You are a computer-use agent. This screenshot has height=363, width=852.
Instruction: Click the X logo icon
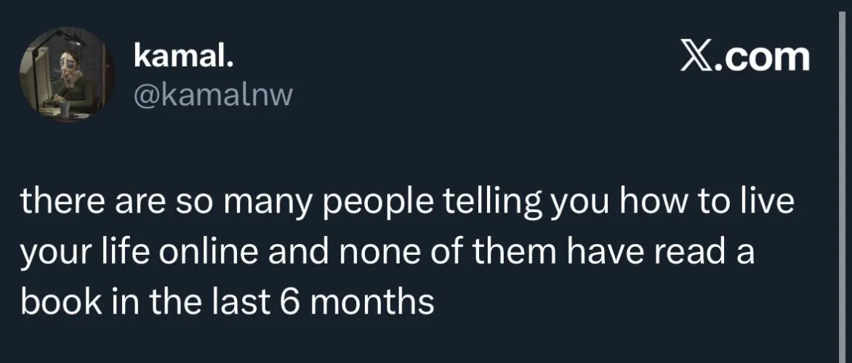695,57
